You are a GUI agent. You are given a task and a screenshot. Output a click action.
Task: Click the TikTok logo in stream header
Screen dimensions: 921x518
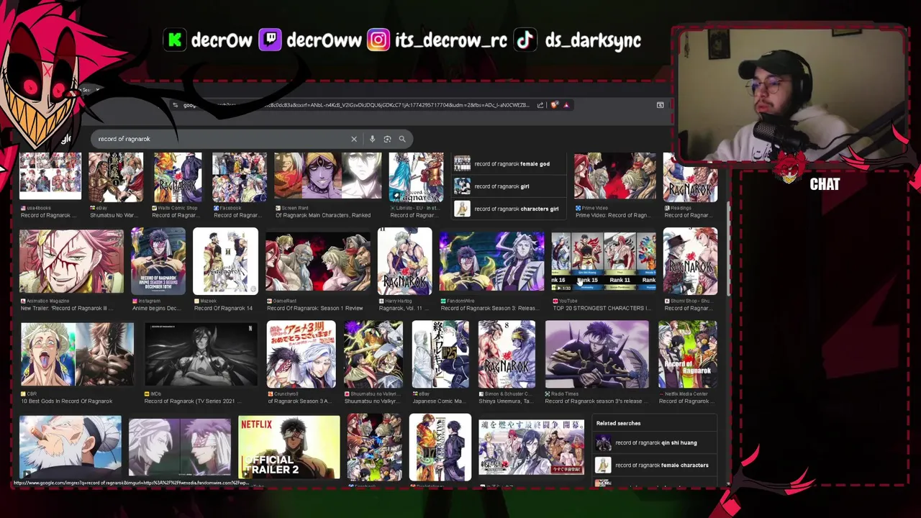click(526, 40)
